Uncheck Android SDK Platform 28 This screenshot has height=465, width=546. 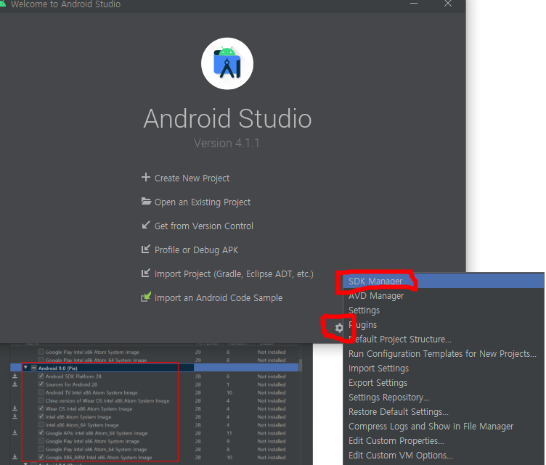click(x=41, y=376)
